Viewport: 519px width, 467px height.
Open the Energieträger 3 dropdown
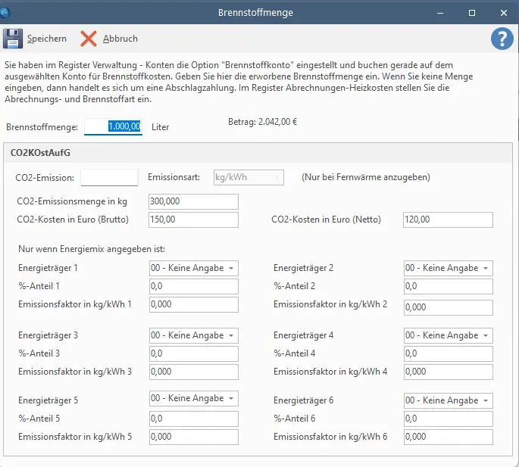(x=194, y=335)
